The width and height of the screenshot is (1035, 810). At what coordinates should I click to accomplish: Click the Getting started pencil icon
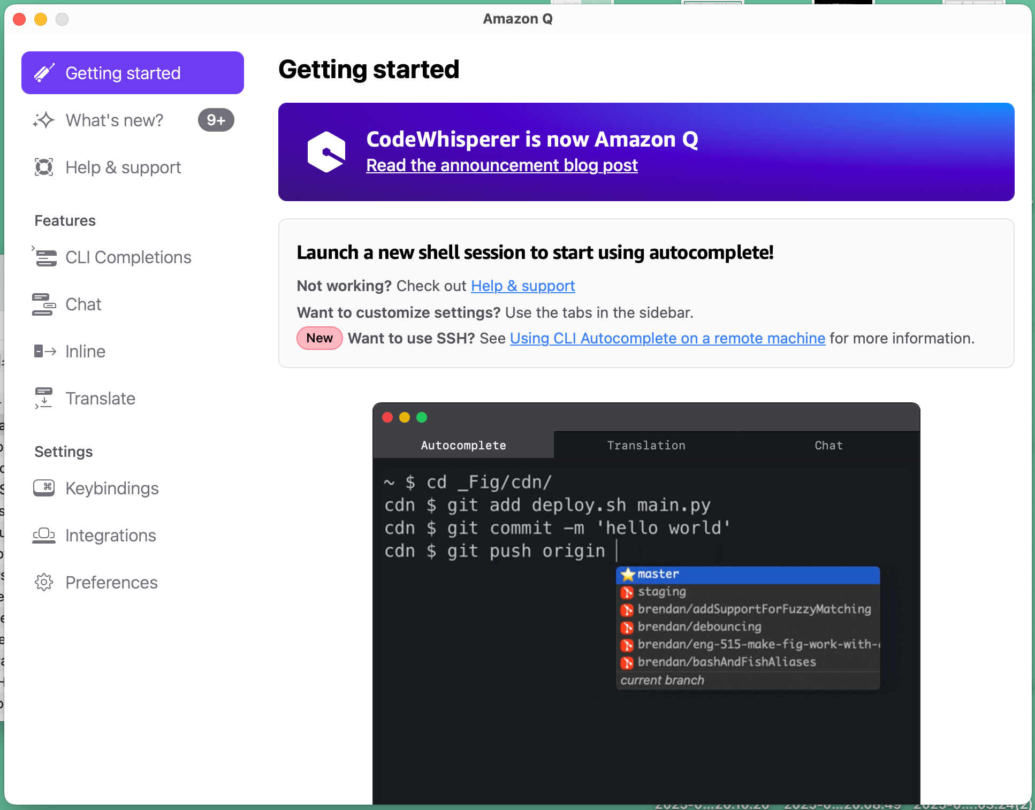(x=44, y=73)
